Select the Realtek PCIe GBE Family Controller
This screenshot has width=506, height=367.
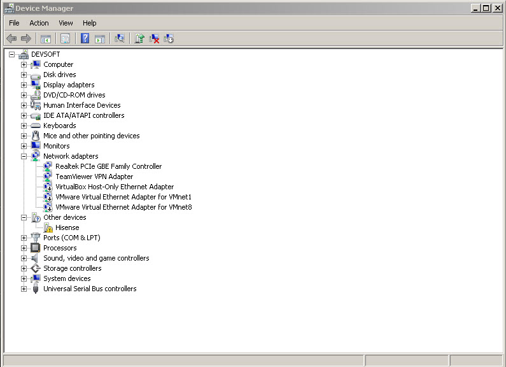coord(108,166)
